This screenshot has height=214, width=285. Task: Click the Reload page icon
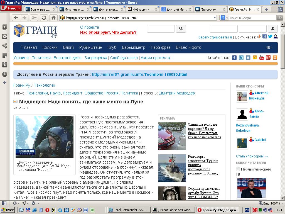pos(43,18)
